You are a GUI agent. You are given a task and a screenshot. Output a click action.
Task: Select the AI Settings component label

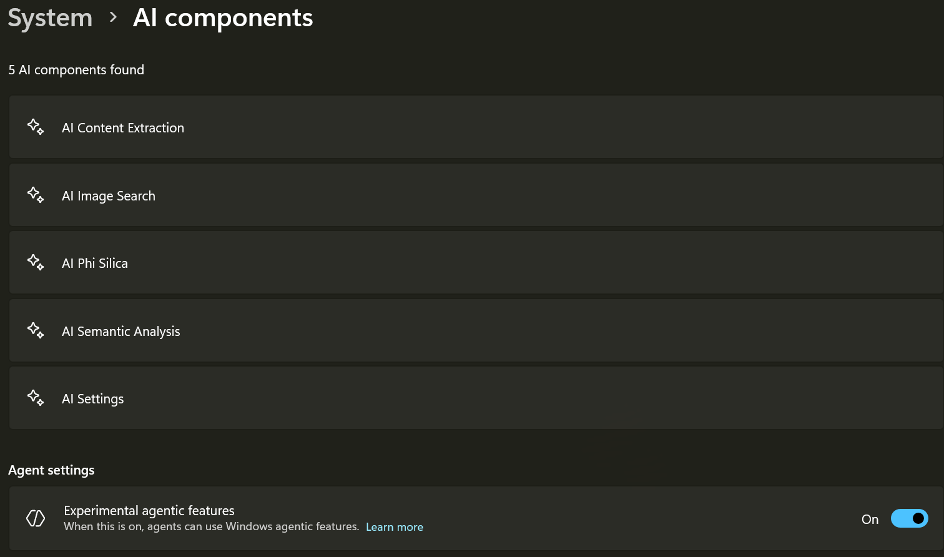point(93,399)
